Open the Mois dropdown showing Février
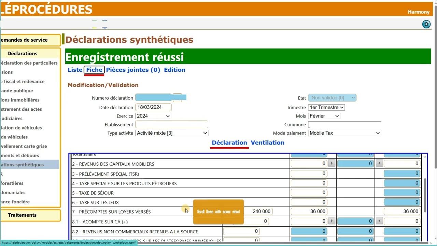 coord(324,116)
